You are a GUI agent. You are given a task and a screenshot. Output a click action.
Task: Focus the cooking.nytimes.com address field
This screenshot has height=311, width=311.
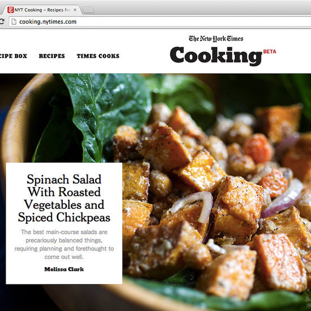click(x=160, y=21)
